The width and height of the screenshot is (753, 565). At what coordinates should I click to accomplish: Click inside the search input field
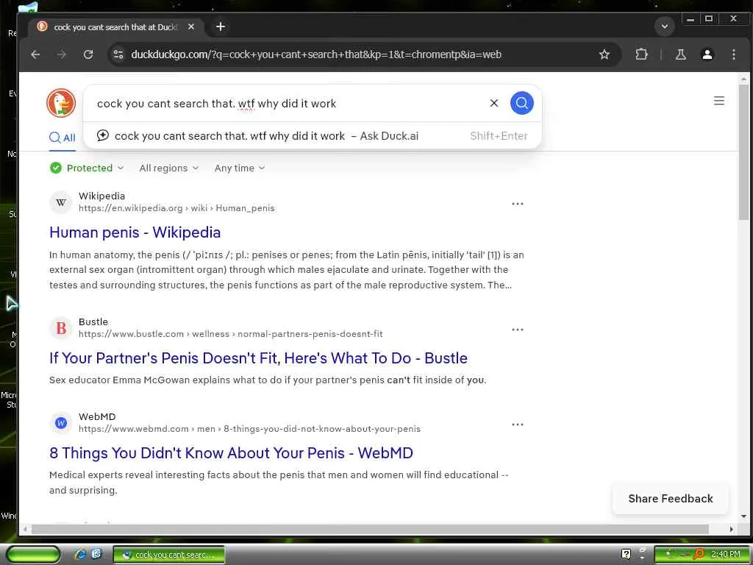pos(288,103)
